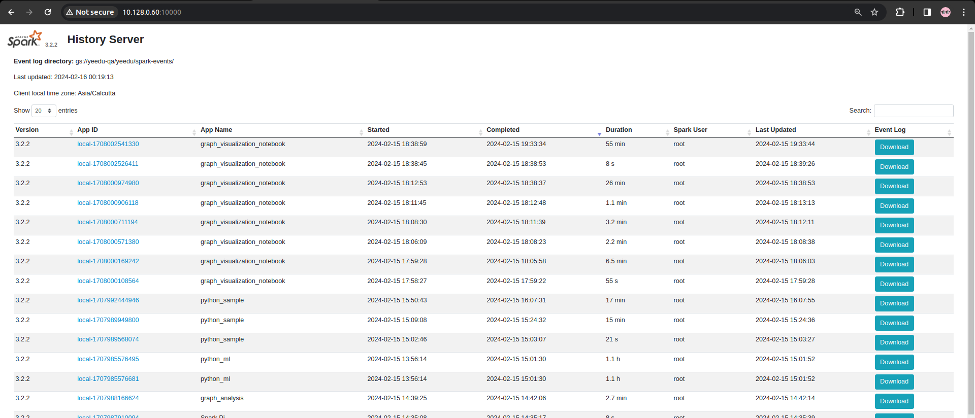Download event log for local-1708000974980

[894, 186]
